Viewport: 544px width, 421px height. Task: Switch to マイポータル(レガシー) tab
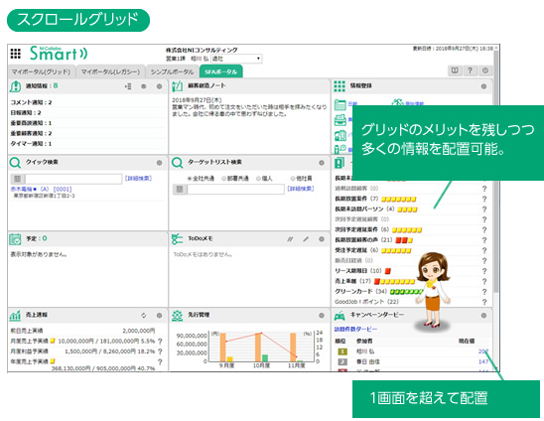110,71
